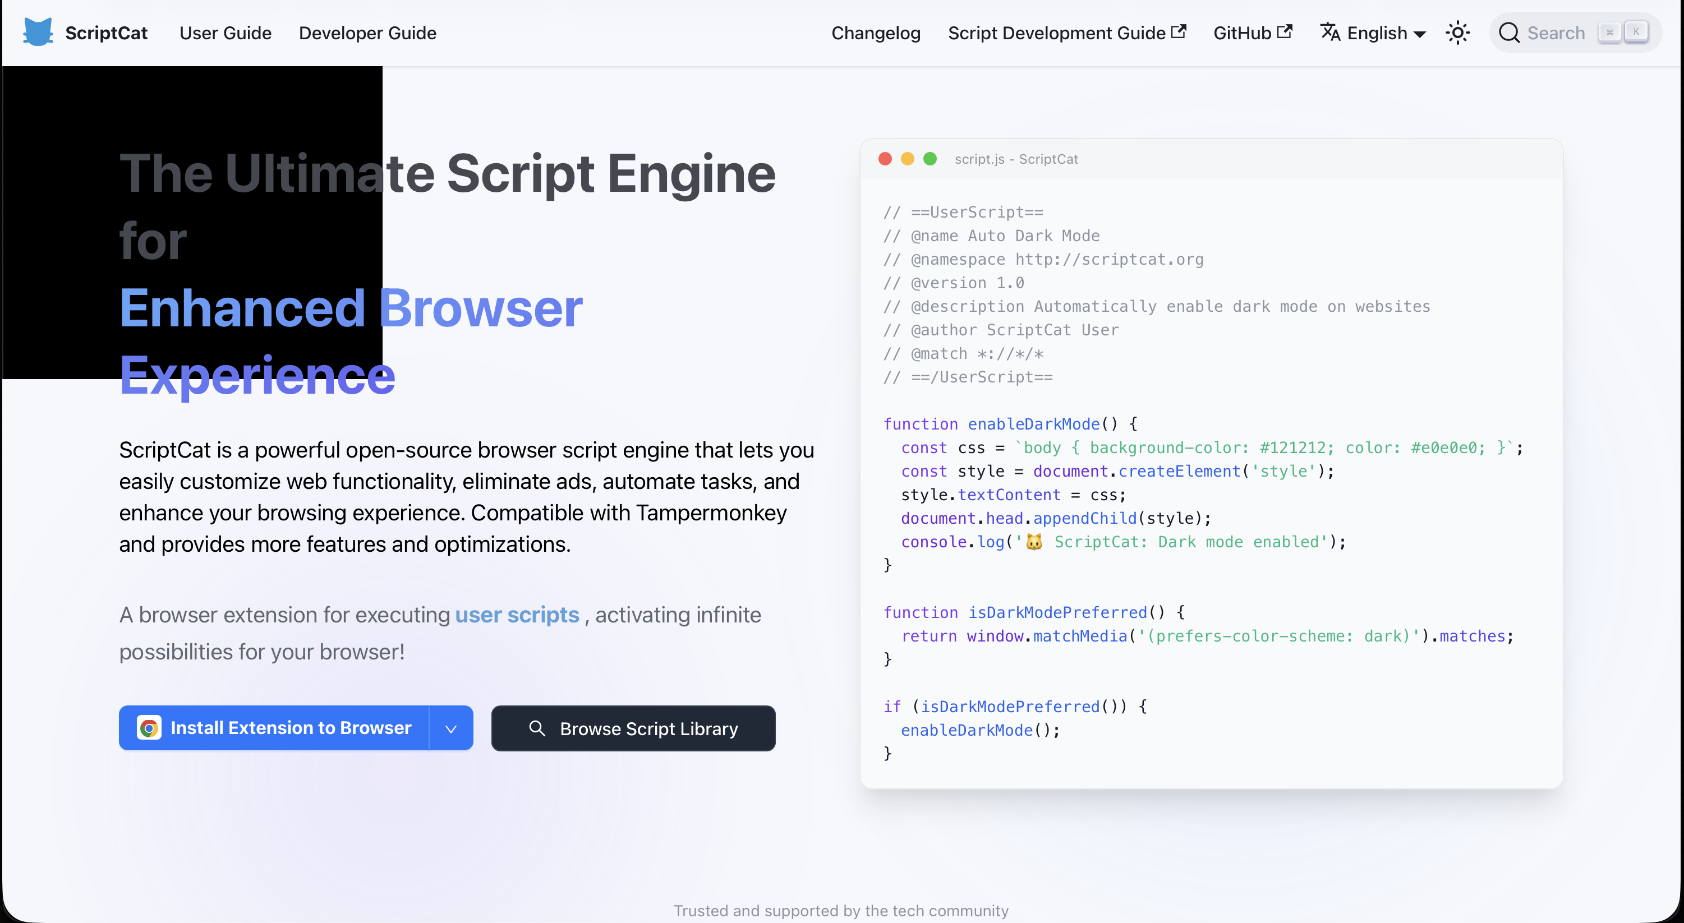Expand the install button chevron dropdown

451,728
